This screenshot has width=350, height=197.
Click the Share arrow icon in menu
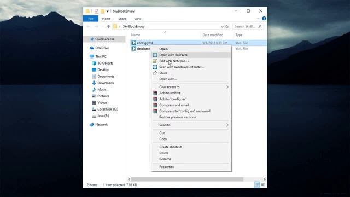155,73
